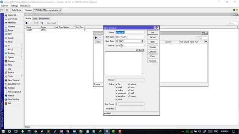Toggle write policy checkbox

tap(129, 87)
